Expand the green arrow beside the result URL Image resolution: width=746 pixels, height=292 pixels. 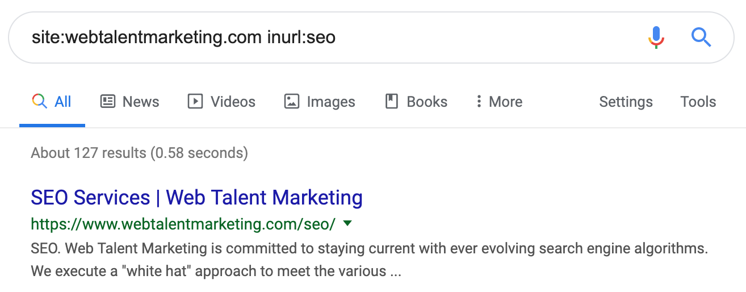[x=348, y=224]
